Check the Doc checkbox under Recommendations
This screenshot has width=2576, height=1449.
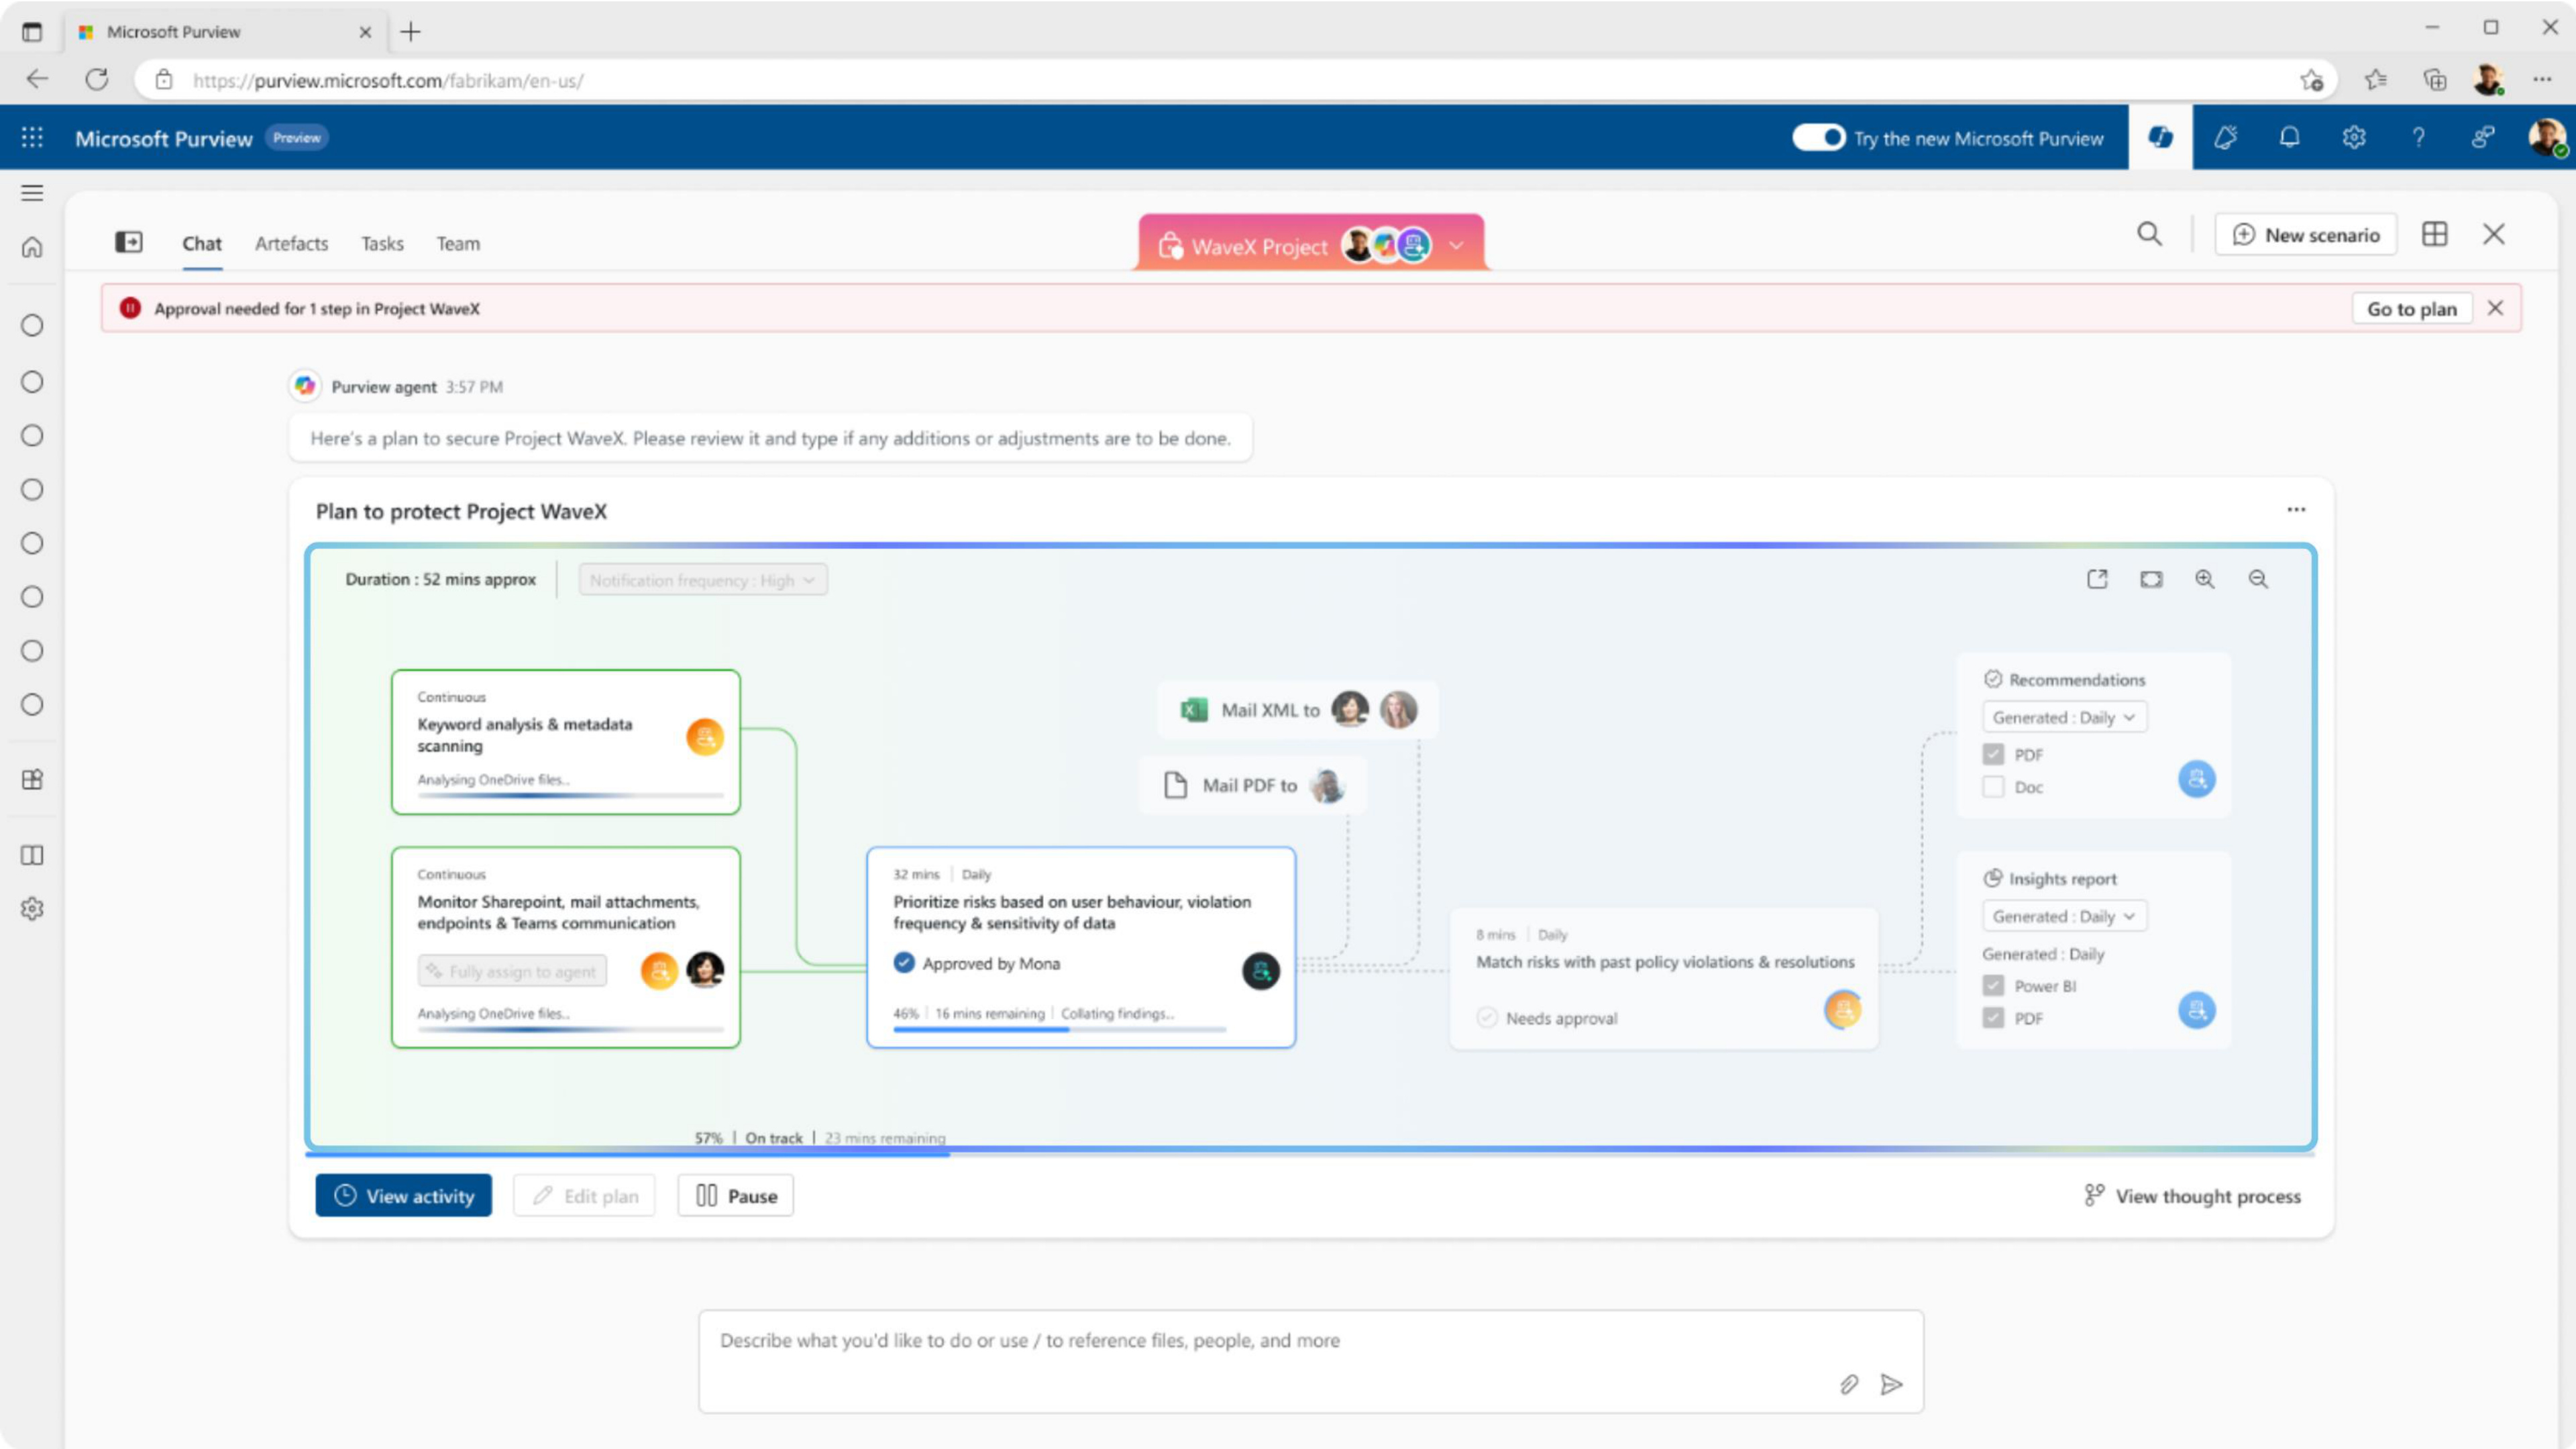(x=1993, y=787)
